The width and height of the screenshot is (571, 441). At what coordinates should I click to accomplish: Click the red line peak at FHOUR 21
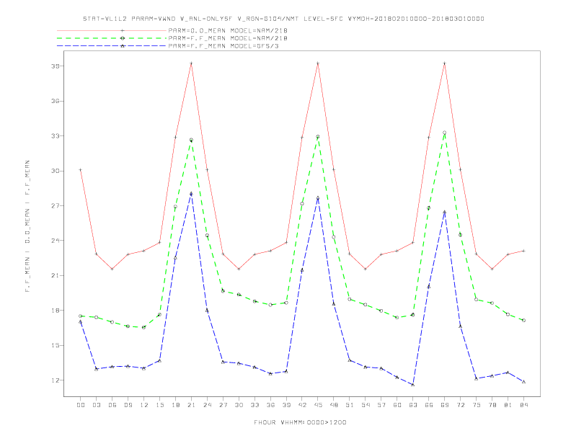point(191,63)
